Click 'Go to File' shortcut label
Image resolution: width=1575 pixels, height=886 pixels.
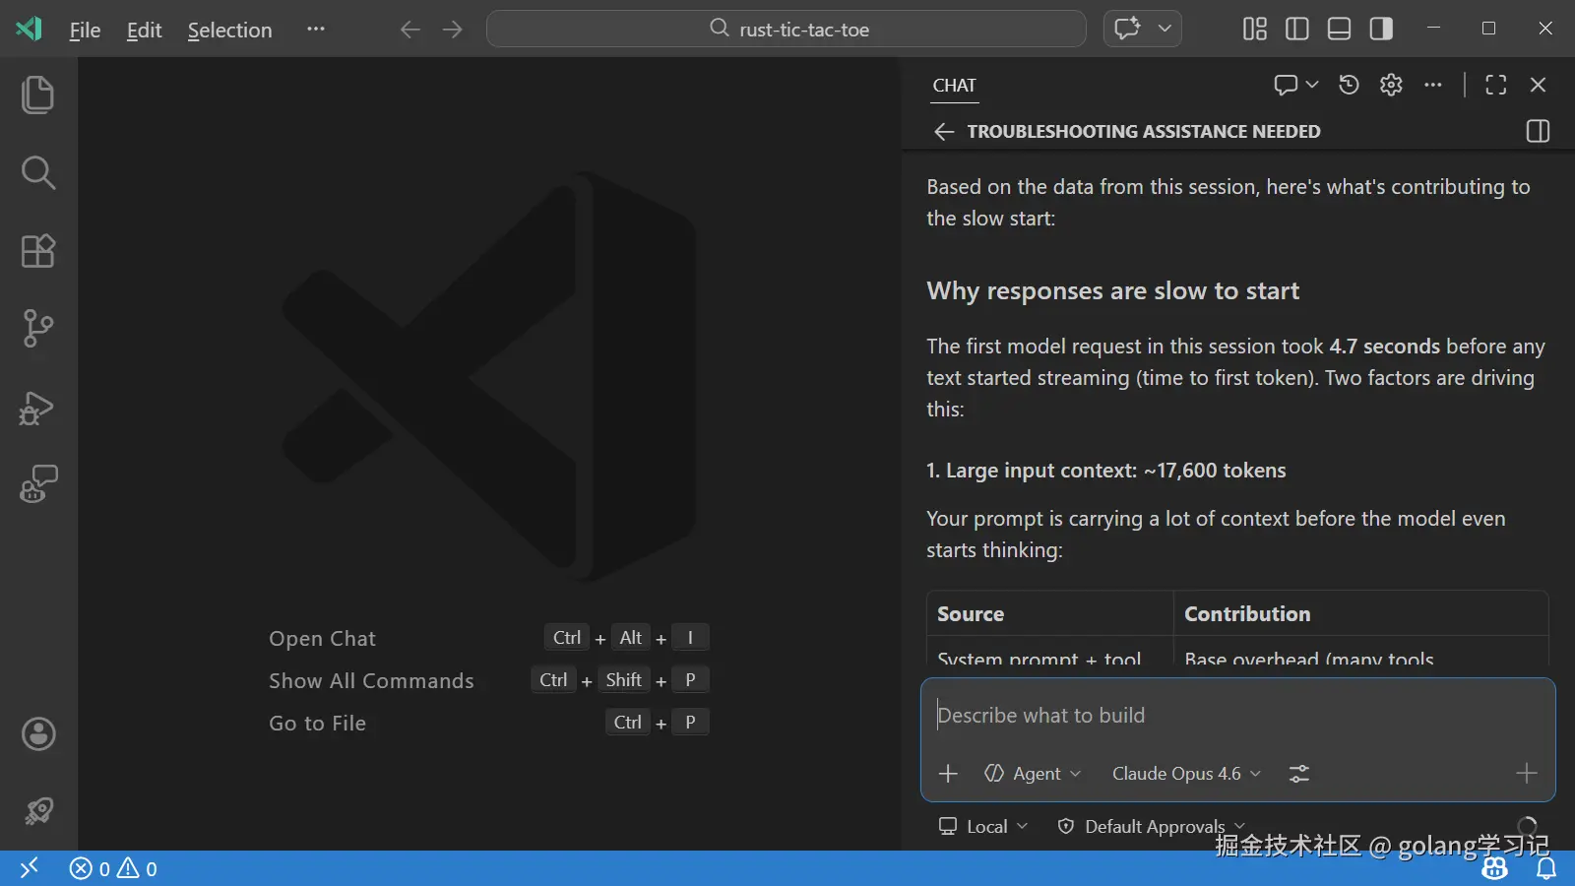[318, 724]
